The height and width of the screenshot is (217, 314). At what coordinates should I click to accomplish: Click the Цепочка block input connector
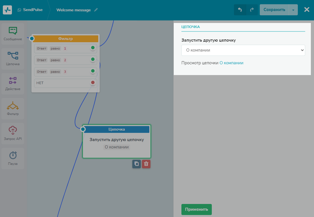[x=83, y=129]
